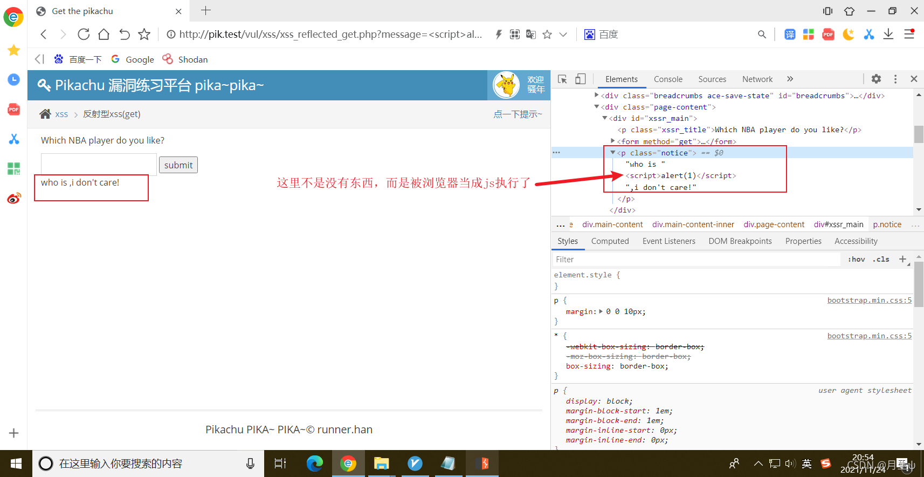The height and width of the screenshot is (477, 924).
Task: Switch to Elements tab
Action: 622,79
